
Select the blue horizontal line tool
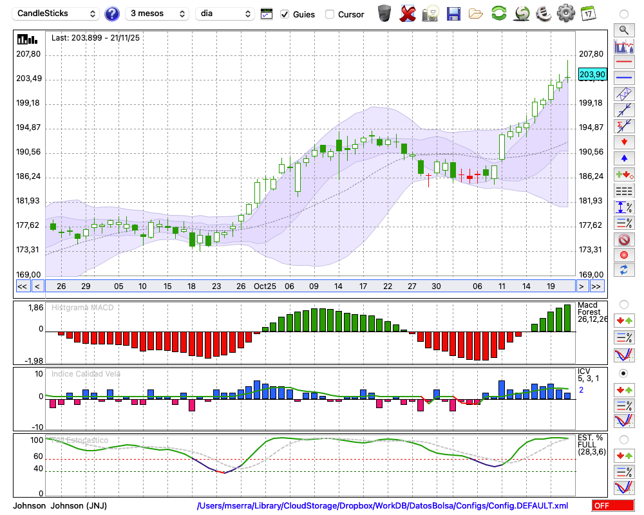pyautogui.click(x=623, y=78)
